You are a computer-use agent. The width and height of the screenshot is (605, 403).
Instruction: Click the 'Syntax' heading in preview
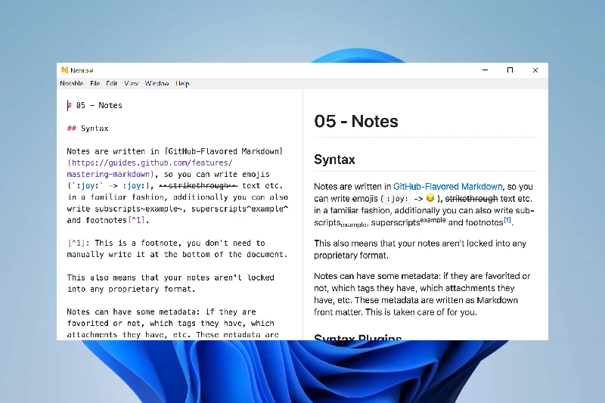click(334, 160)
